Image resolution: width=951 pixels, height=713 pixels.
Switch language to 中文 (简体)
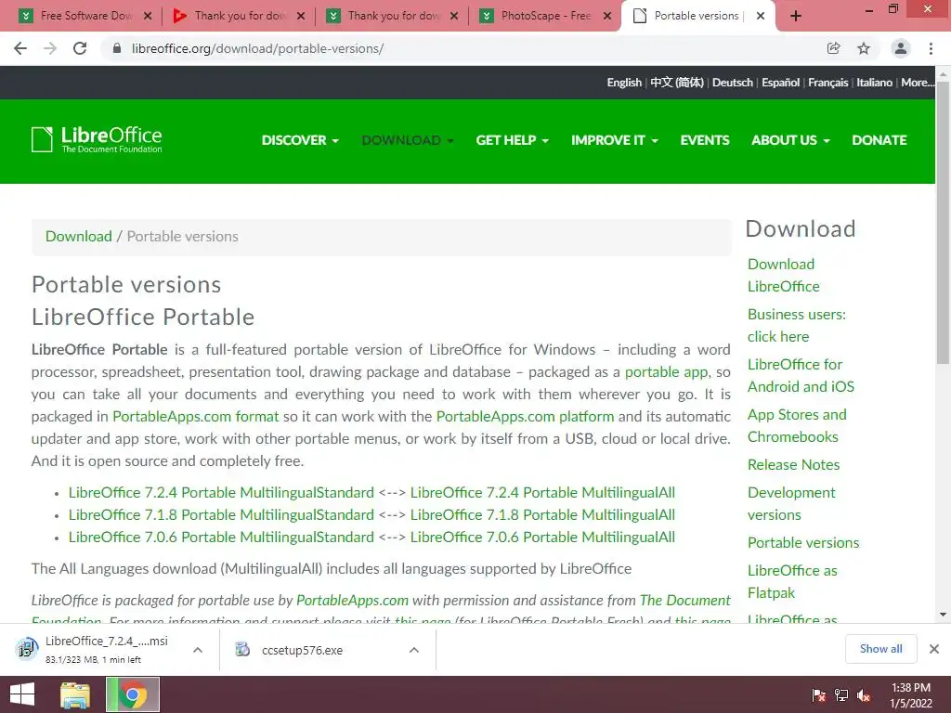[x=677, y=83]
